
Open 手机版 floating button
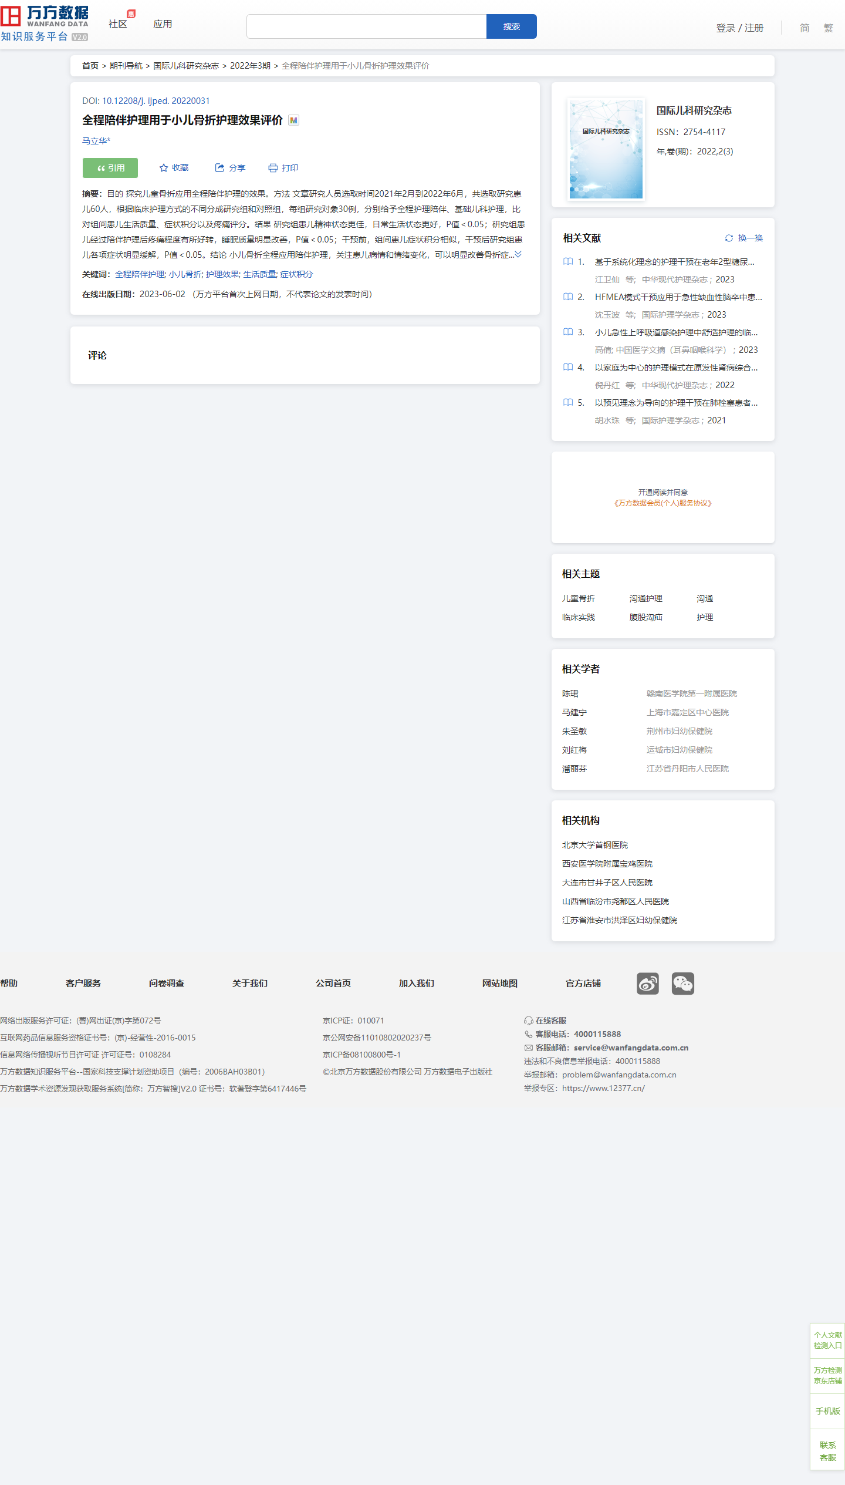(x=827, y=1410)
